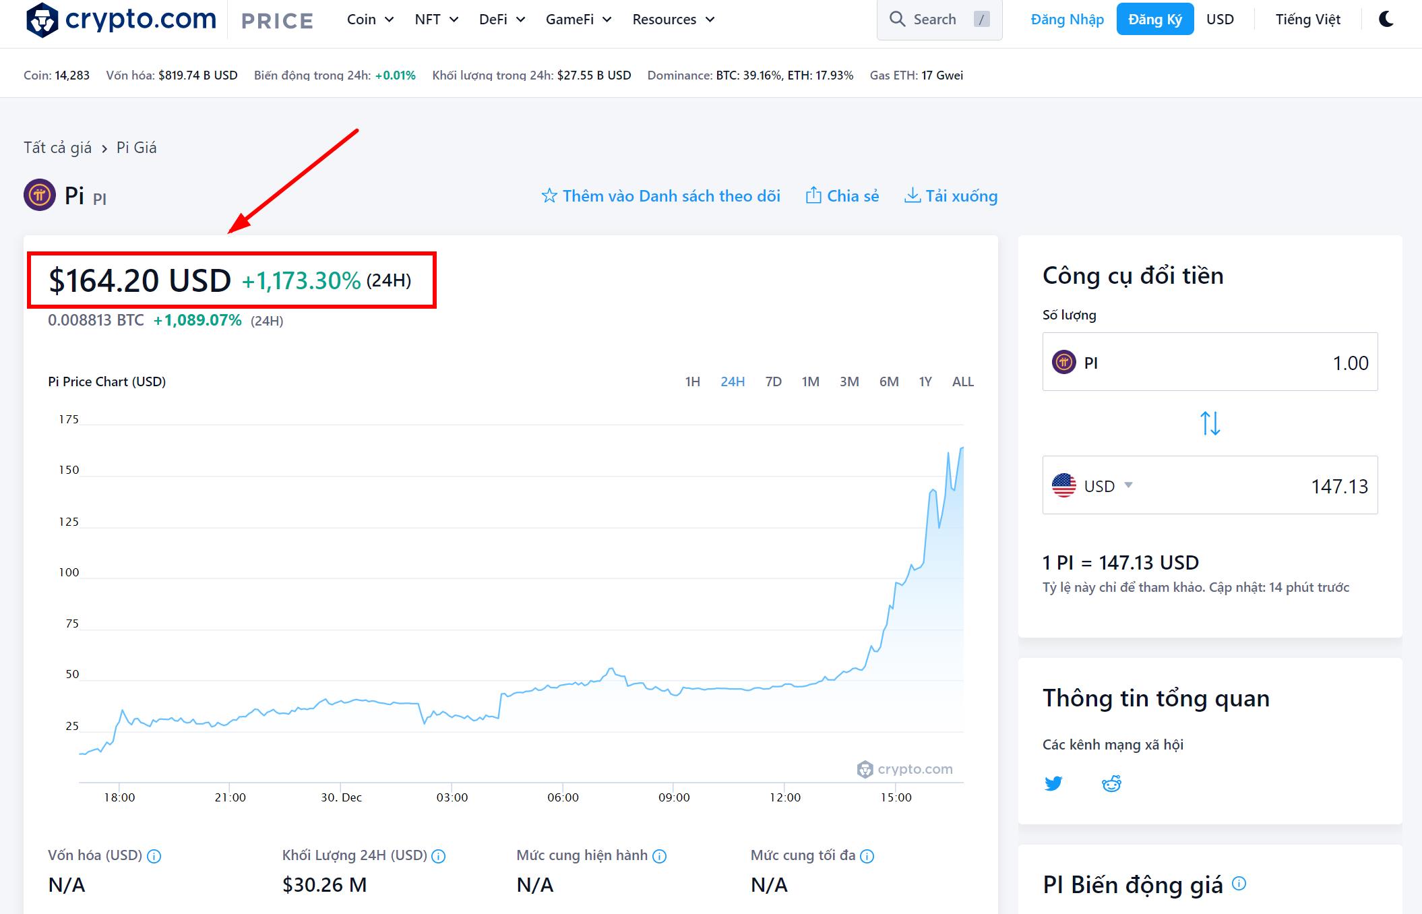Select the 1M chart range
1422x914 pixels.
pos(811,382)
